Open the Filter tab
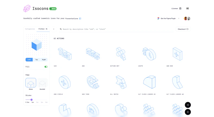Image resolution: width=214 pixels, height=117 pixels. (x=43, y=29)
